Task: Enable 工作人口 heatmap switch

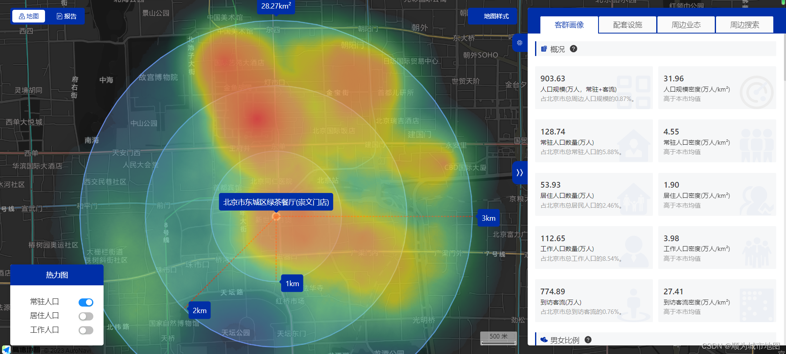Action: 86,330
